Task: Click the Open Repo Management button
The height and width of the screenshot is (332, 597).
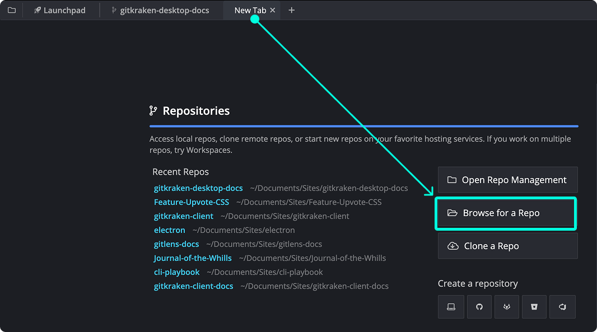Action: pyautogui.click(x=507, y=180)
